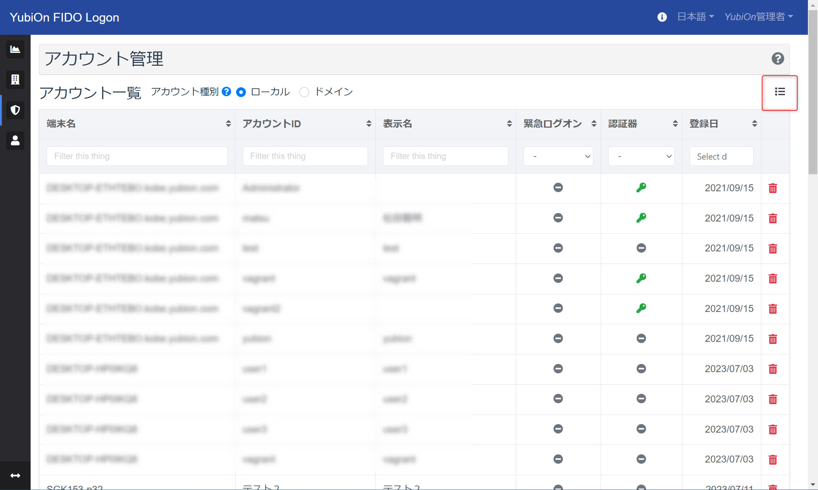Toggle 緊急ログオン dropdown filter on test row
This screenshot has width=818, height=490.
[x=558, y=248]
